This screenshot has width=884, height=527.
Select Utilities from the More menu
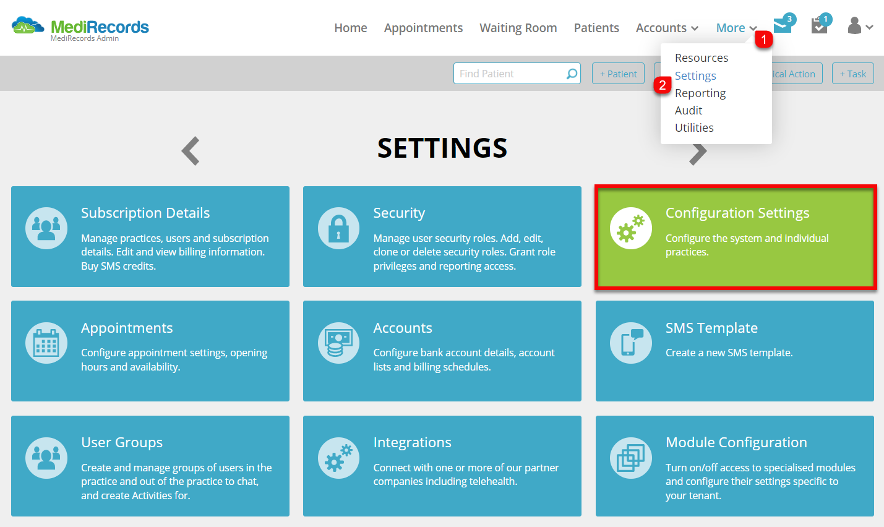694,127
